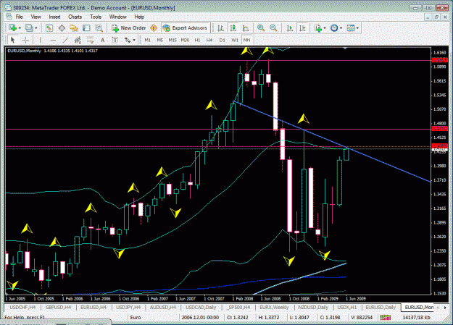Switch chart to Candlesticks style
This screenshot has width=453, height=325.
click(x=233, y=28)
